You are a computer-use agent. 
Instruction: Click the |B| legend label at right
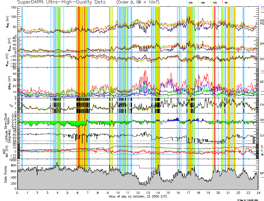pos(262,154)
